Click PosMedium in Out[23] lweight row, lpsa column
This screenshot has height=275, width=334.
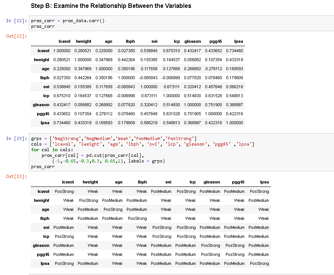(259, 200)
